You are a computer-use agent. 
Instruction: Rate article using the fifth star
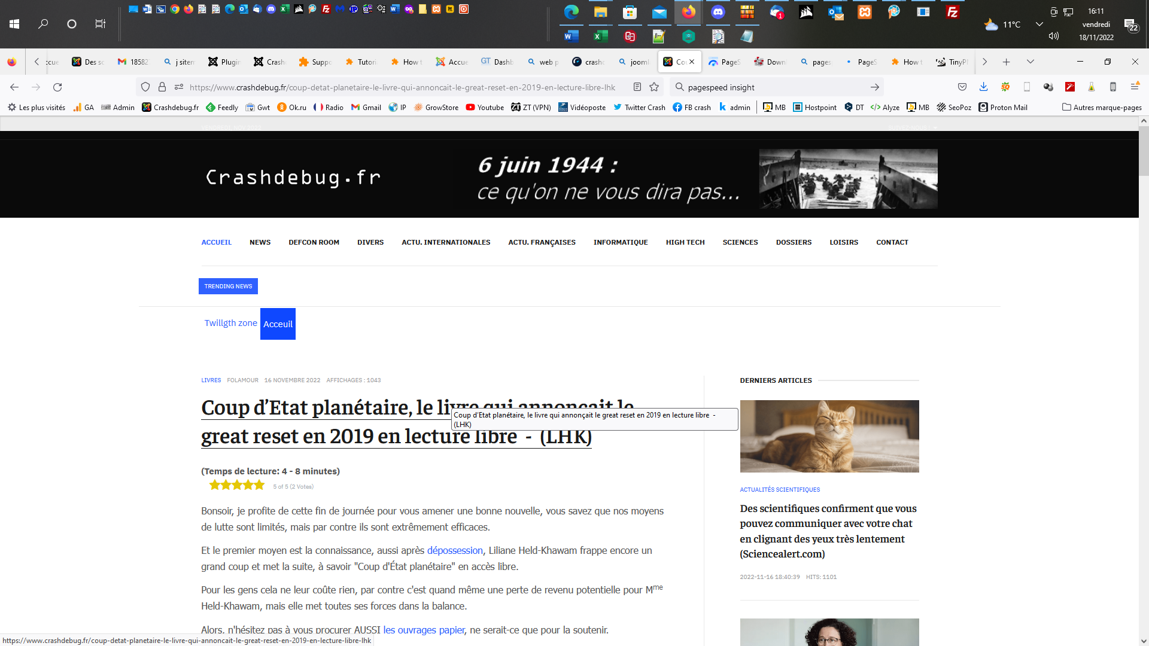pos(259,485)
